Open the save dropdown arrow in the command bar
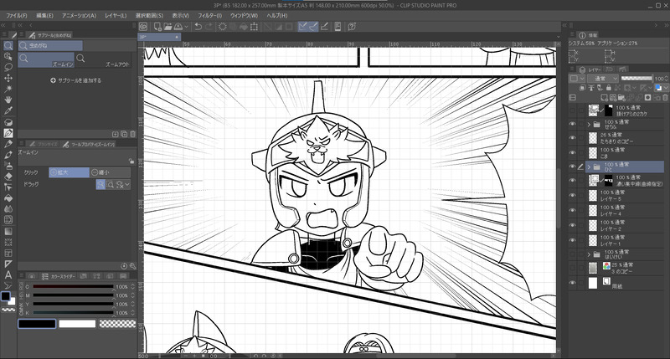 [187, 27]
